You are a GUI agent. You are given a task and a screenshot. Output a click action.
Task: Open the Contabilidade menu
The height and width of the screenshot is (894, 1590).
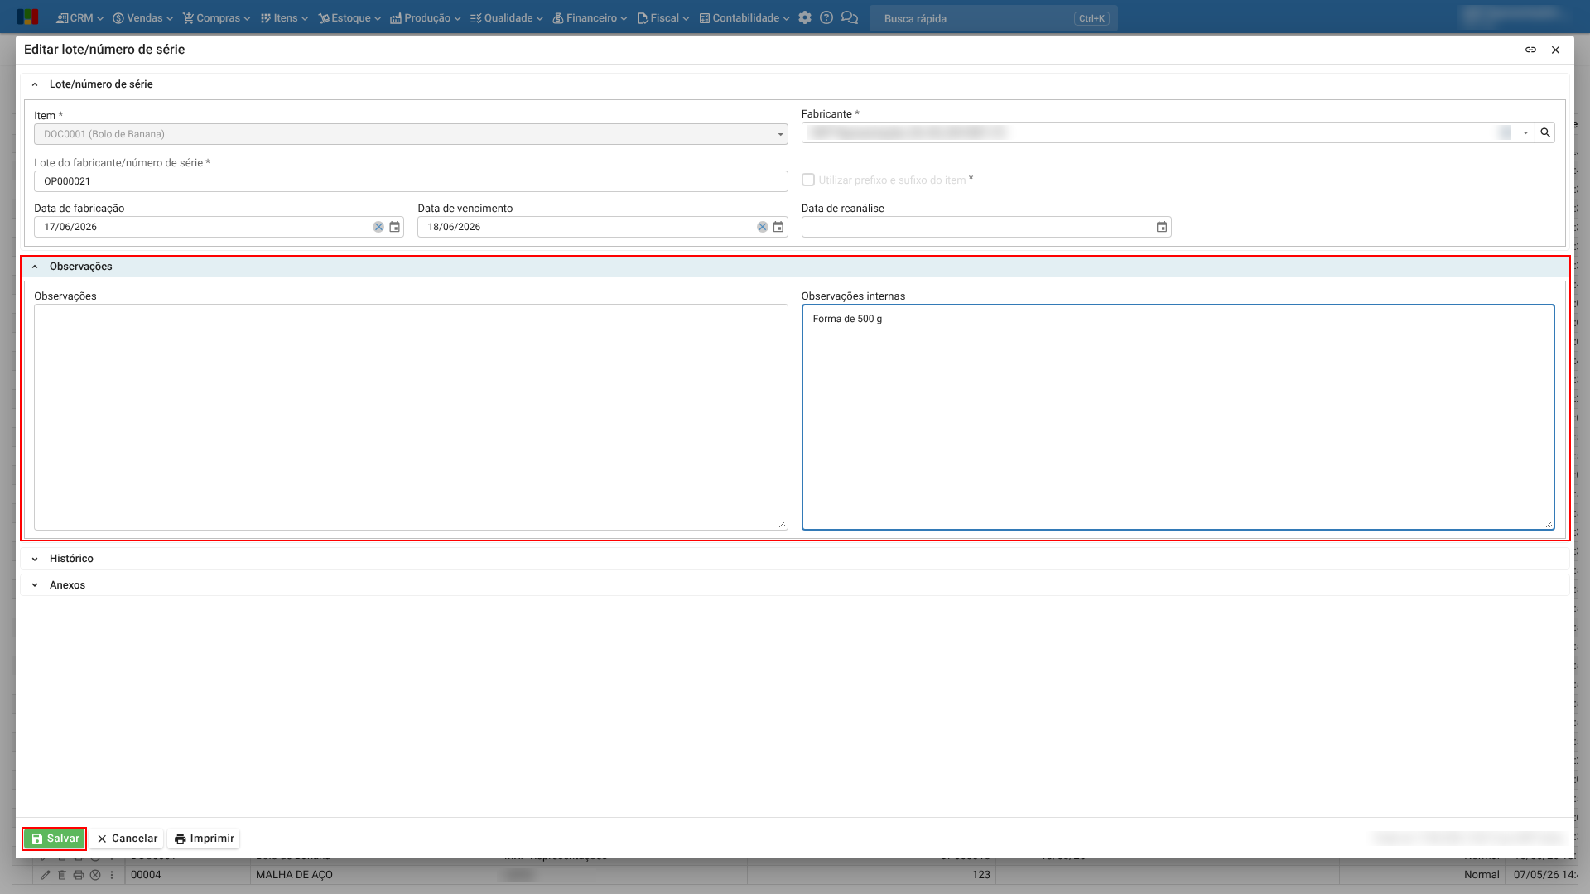pyautogui.click(x=744, y=17)
